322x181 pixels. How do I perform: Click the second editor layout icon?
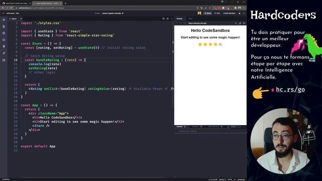pyautogui.click(x=168, y=19)
